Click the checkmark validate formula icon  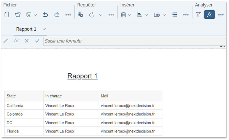pos(37,41)
